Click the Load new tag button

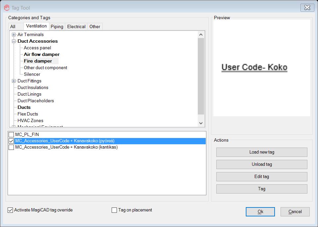coord(262,152)
